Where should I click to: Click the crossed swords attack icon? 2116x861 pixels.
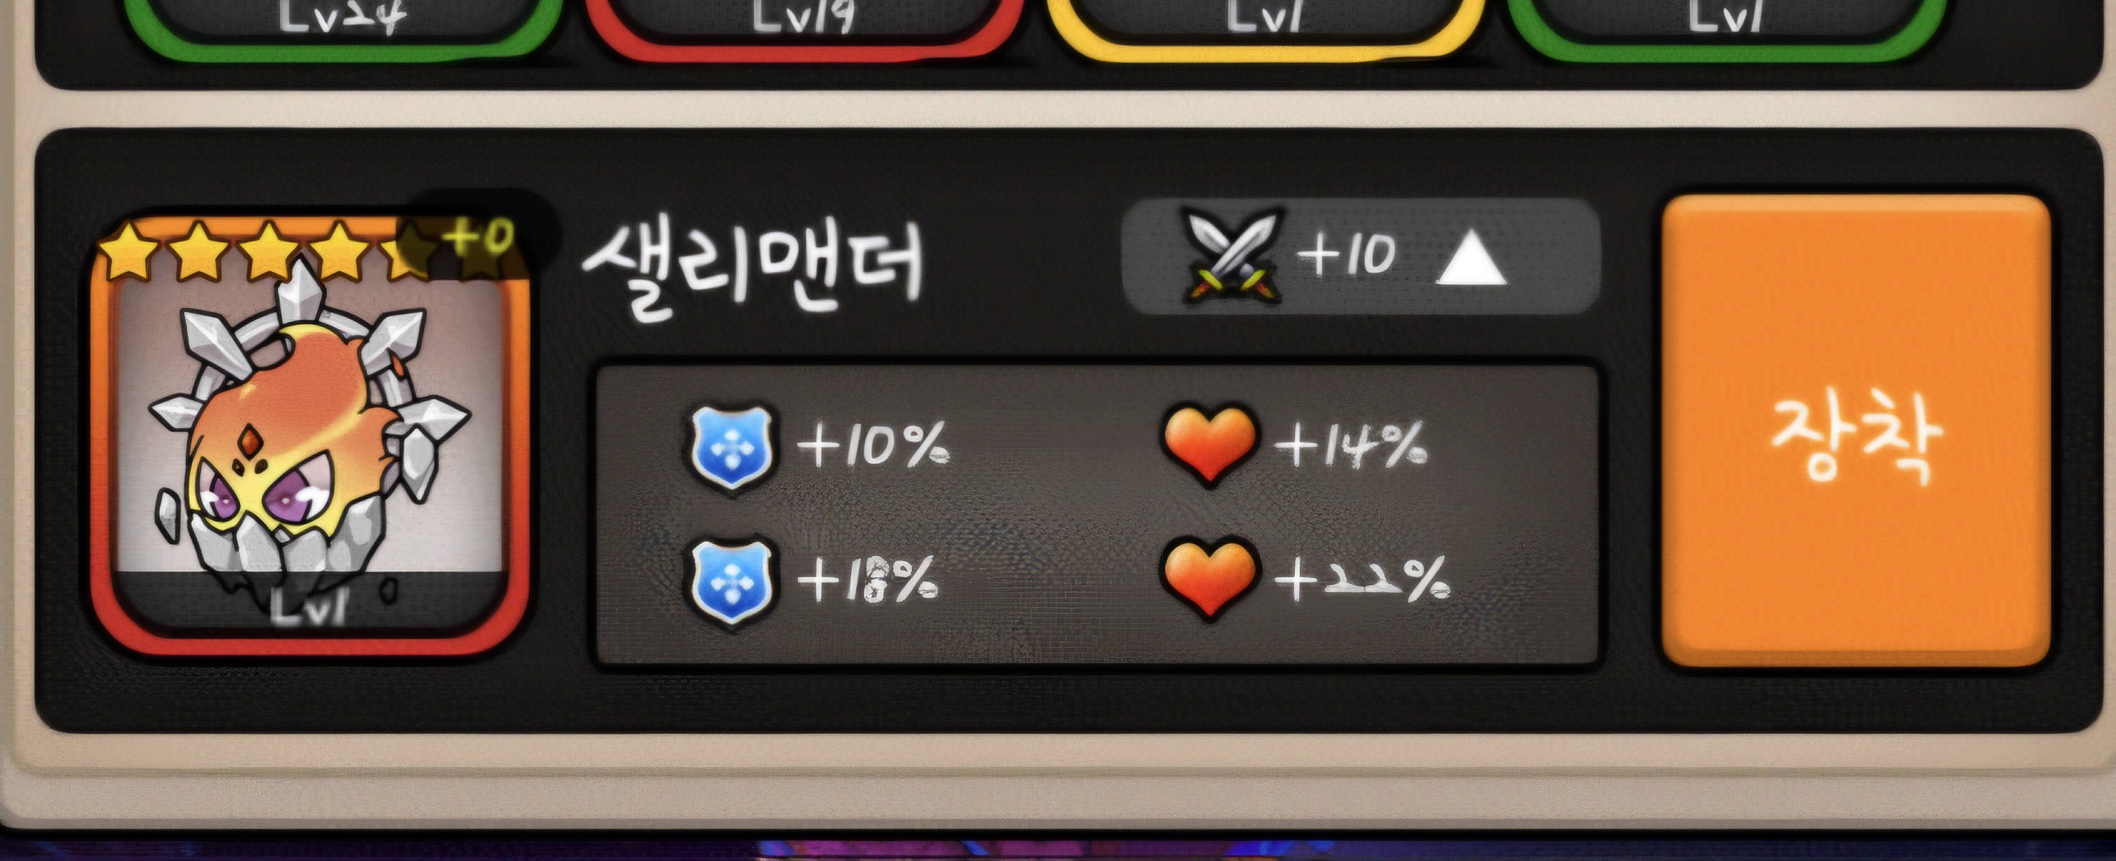point(1230,256)
